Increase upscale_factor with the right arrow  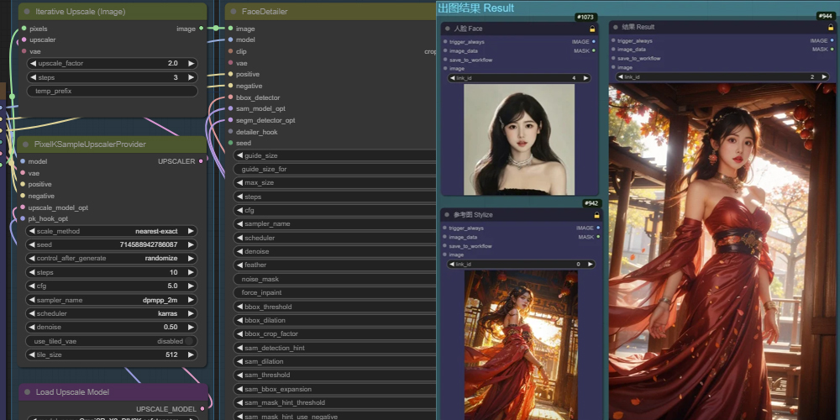191,63
